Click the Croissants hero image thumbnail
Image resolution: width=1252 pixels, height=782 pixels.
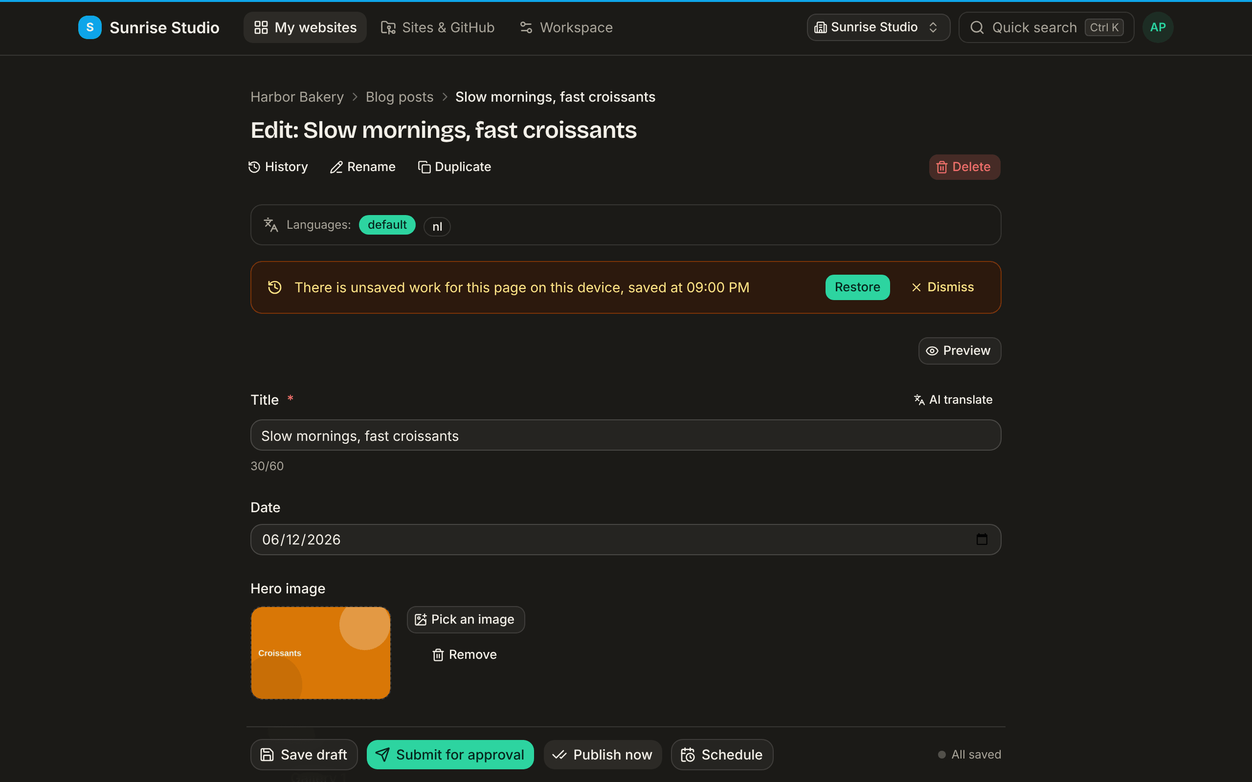pyautogui.click(x=320, y=652)
